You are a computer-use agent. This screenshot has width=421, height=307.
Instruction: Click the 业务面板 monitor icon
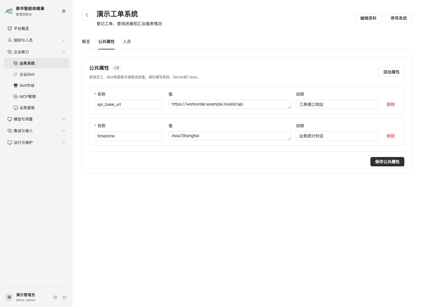15,108
